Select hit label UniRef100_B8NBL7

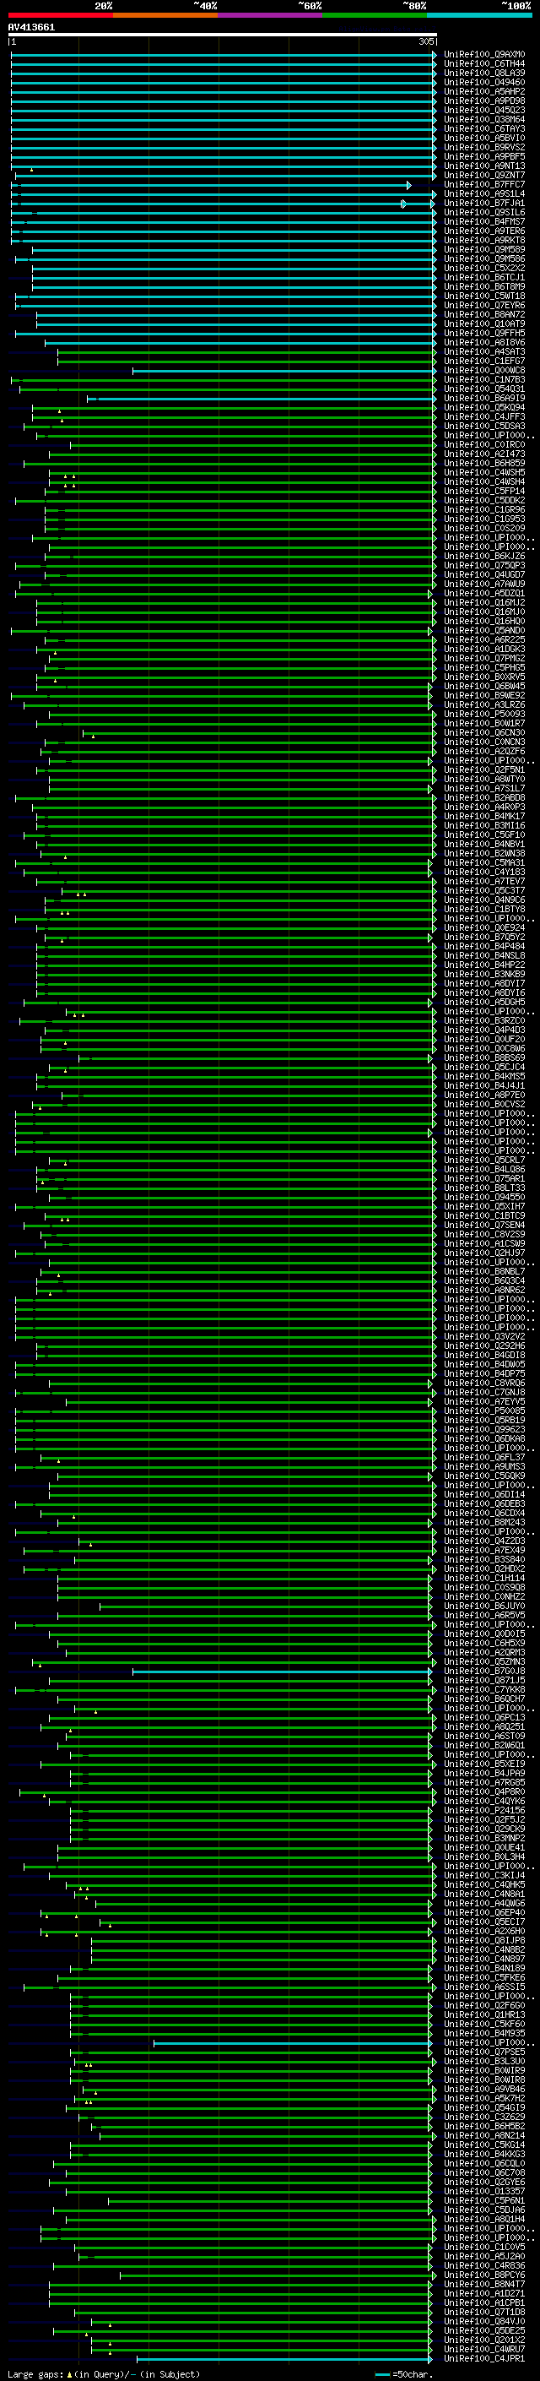coord(483,1271)
